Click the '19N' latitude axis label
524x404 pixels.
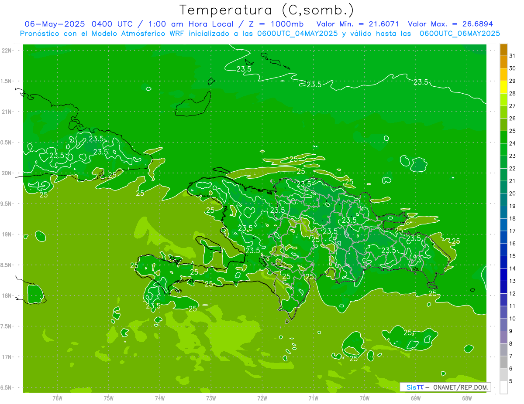(7, 234)
